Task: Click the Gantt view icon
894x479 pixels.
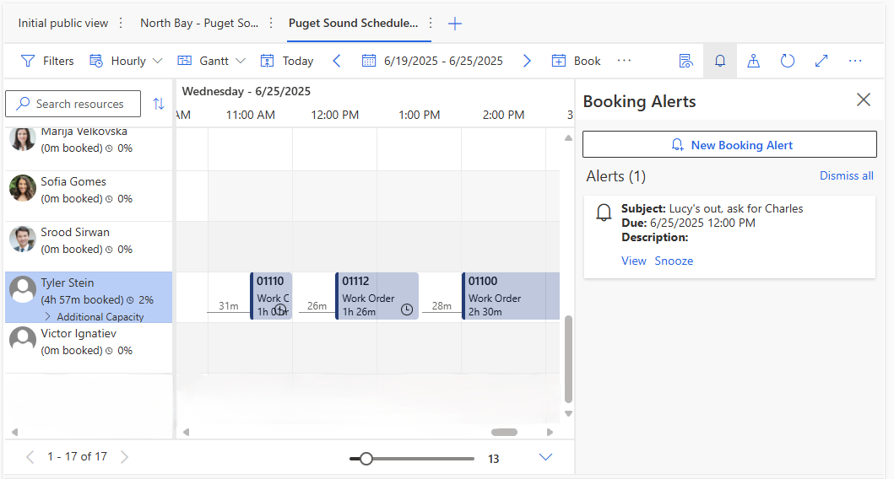Action: [x=184, y=61]
